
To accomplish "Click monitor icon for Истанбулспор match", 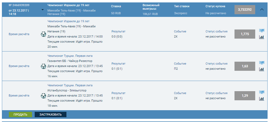I will click(261, 92).
